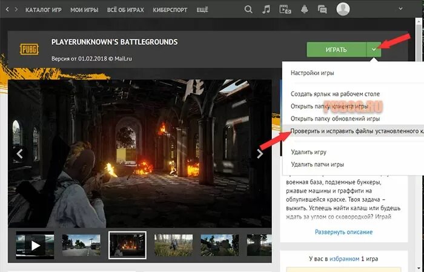The width and height of the screenshot is (424, 272).
Task: Select the burning church thumbnail
Action: click(127, 245)
